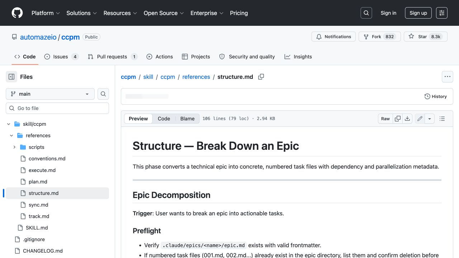459x258 pixels.
Task: Open .gitignore in the file tree
Action: coord(34,239)
